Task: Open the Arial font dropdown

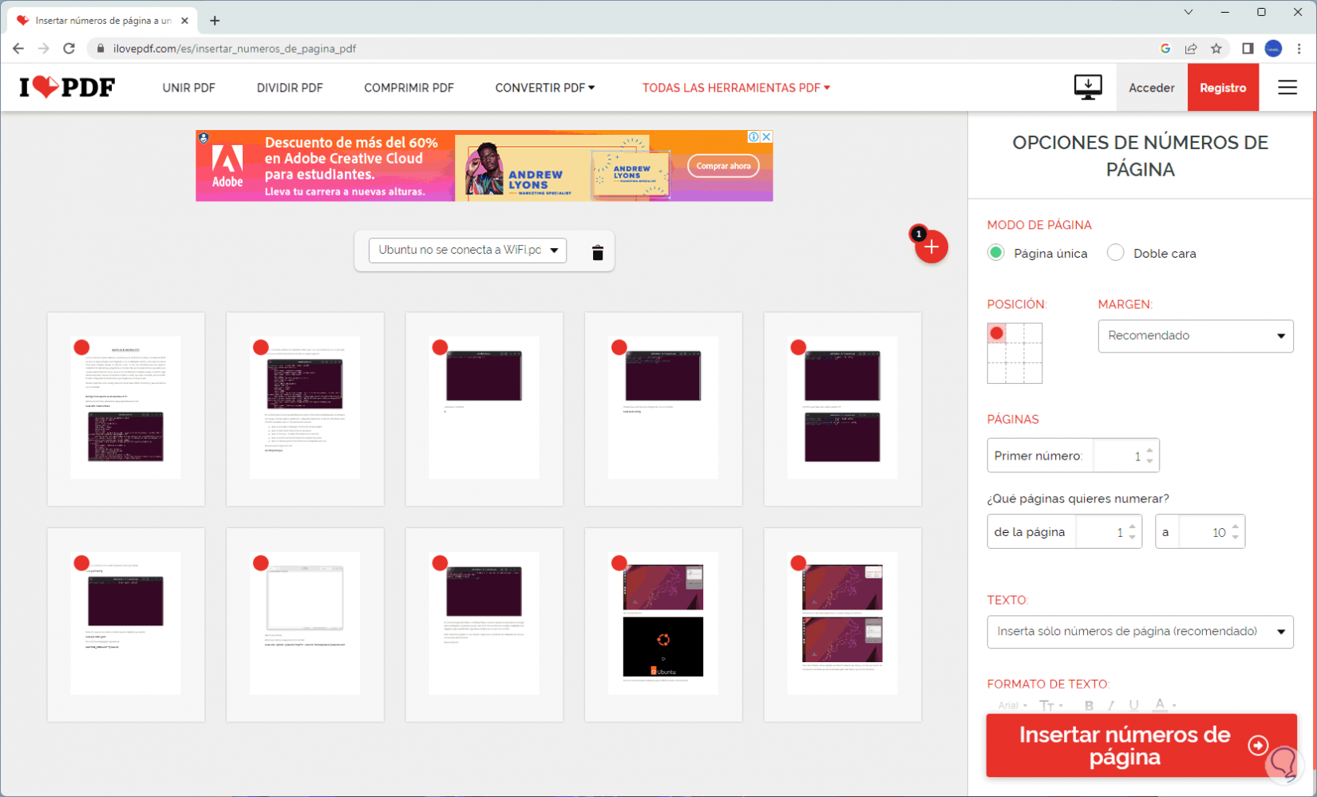Action: (1012, 705)
